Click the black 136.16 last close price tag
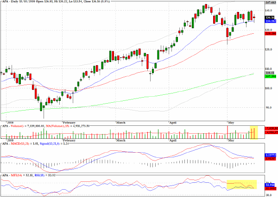Viewport: 278px width, 198px height. pos(270,18)
